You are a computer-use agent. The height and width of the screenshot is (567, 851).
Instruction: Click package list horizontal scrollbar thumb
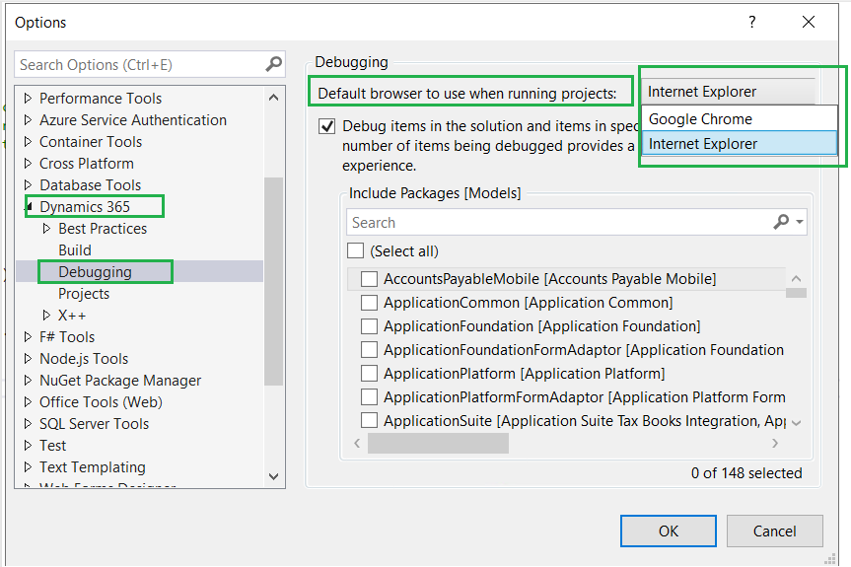438,443
